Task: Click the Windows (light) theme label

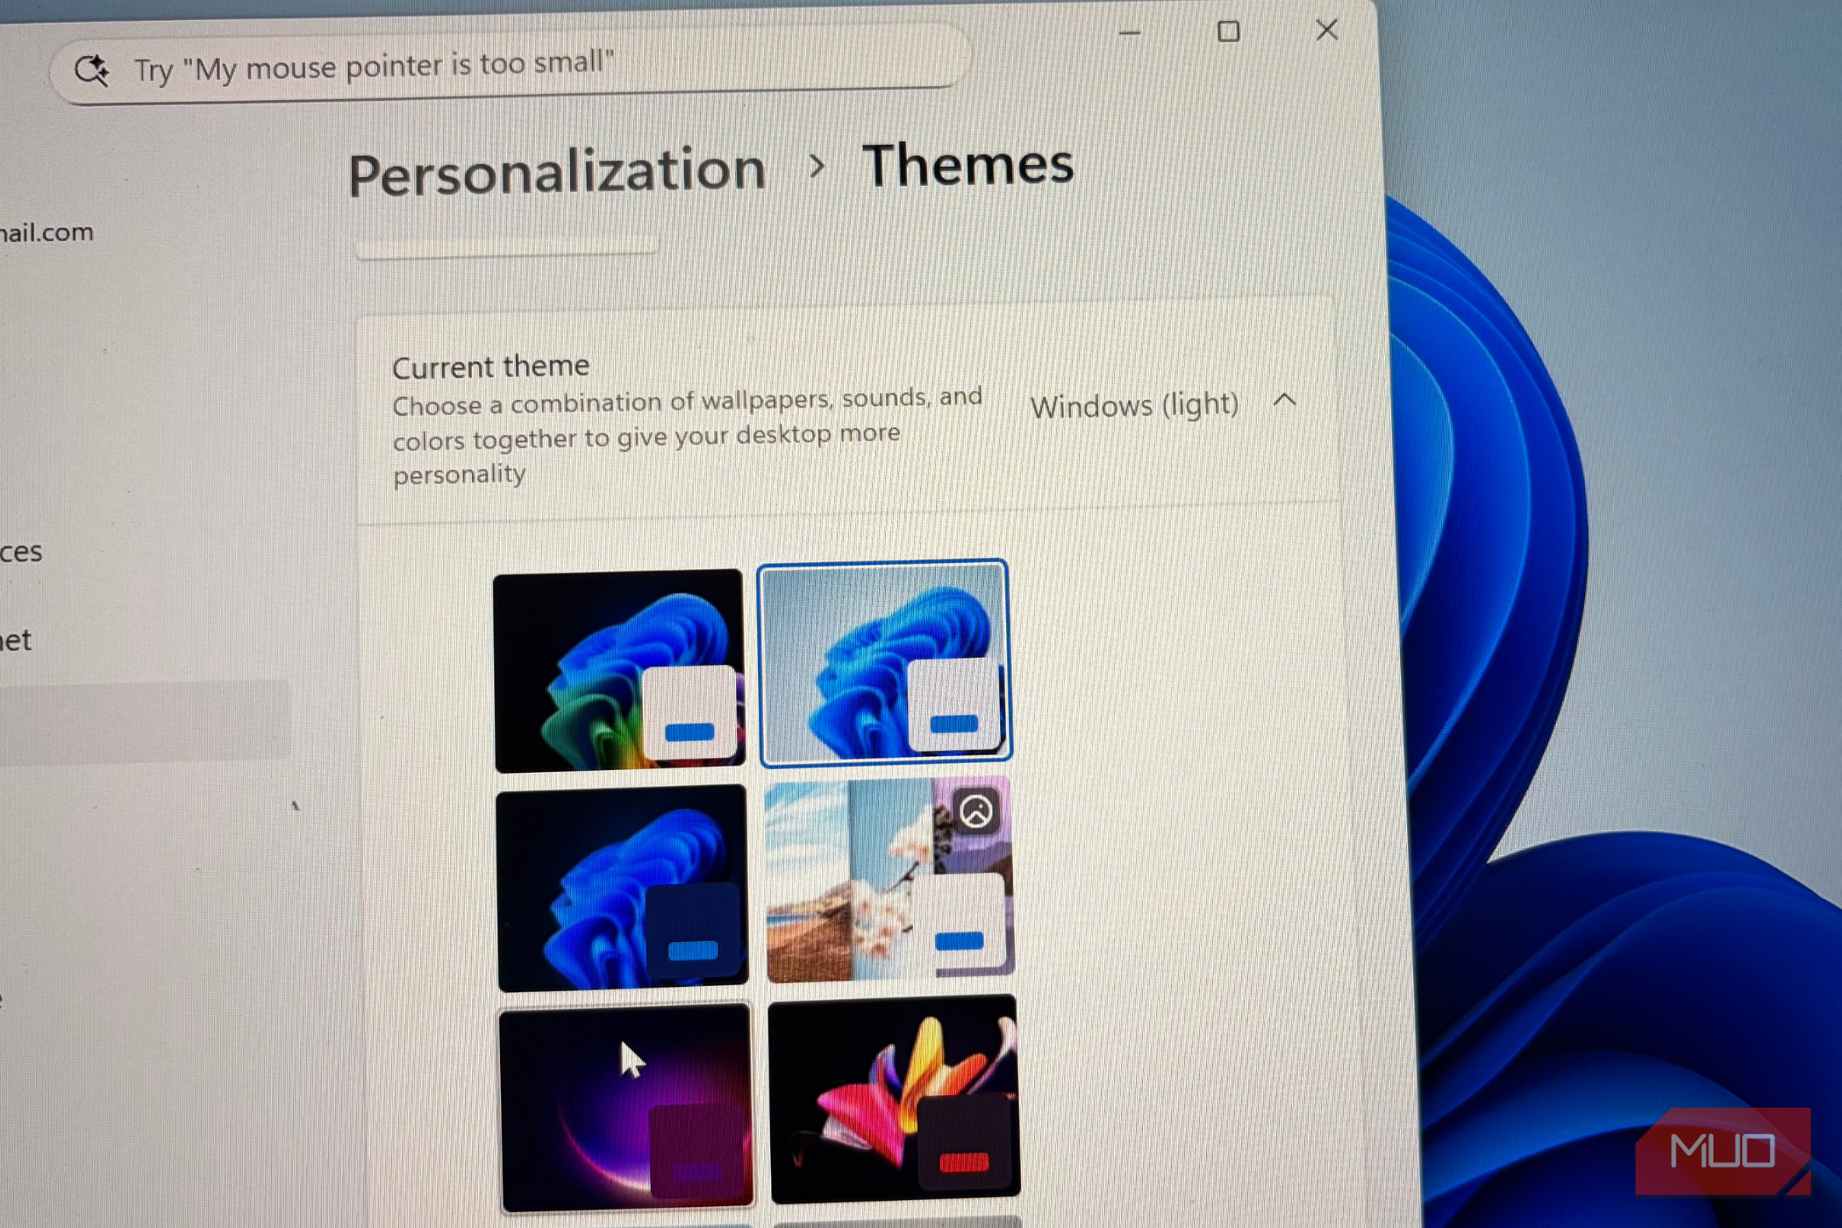Action: pos(1134,405)
